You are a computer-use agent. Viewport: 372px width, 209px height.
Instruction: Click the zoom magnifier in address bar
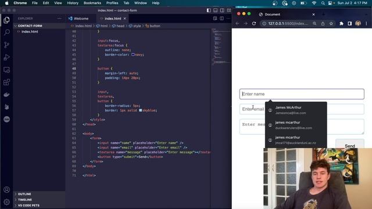click(x=314, y=23)
